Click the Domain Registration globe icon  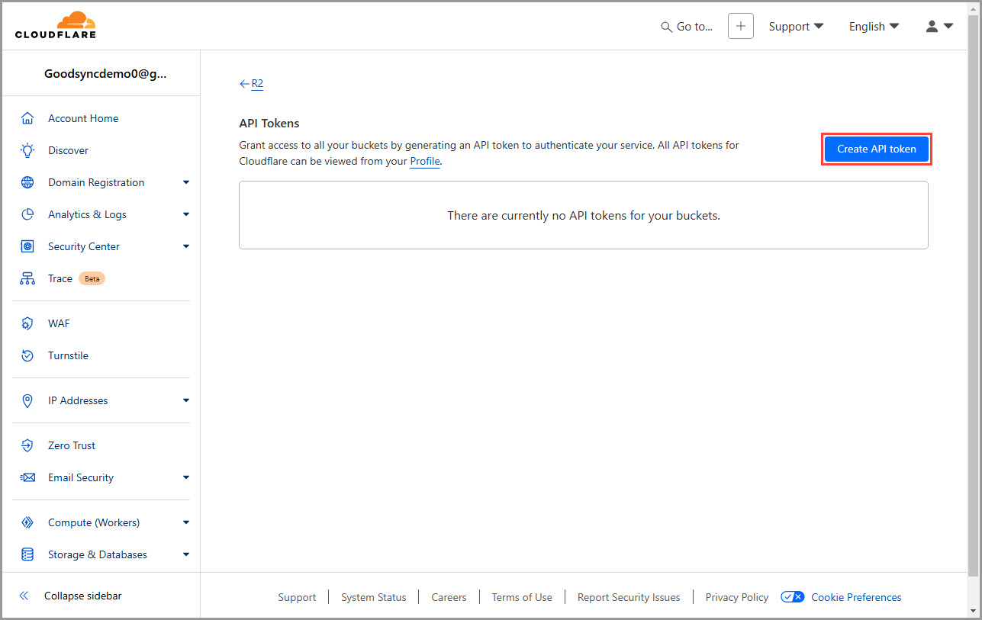pos(27,182)
